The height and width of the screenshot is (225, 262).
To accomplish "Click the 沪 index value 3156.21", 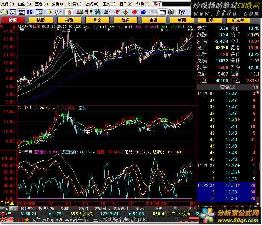I will (x=28, y=214).
